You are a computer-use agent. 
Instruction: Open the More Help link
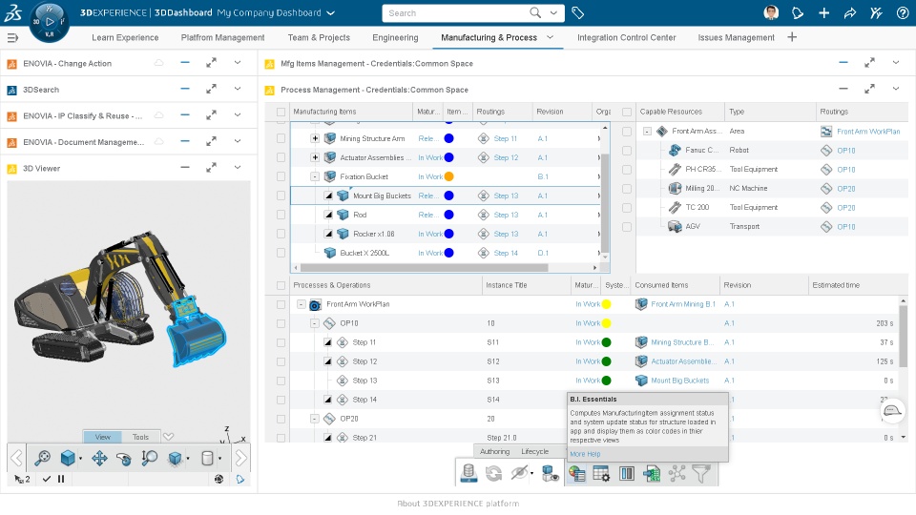pyautogui.click(x=585, y=454)
